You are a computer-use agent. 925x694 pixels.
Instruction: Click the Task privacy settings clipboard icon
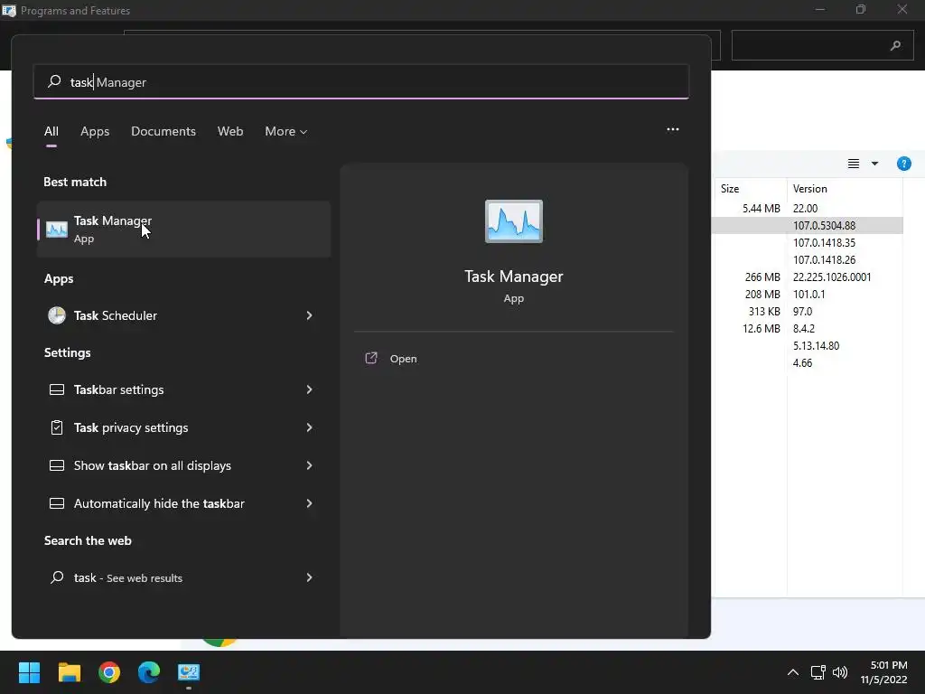[57, 427]
